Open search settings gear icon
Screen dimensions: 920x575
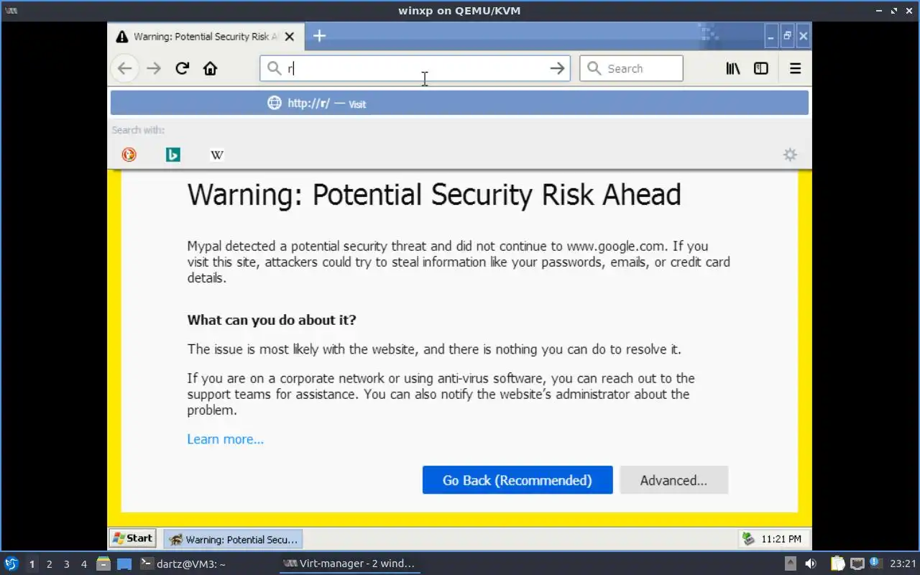790,155
